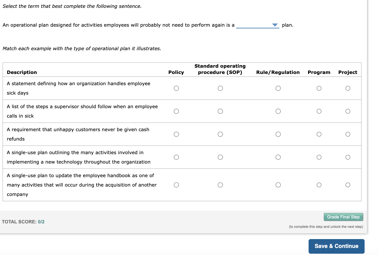Select Program for supervisor steps row
This screenshot has width=379, height=255.
[x=319, y=111]
